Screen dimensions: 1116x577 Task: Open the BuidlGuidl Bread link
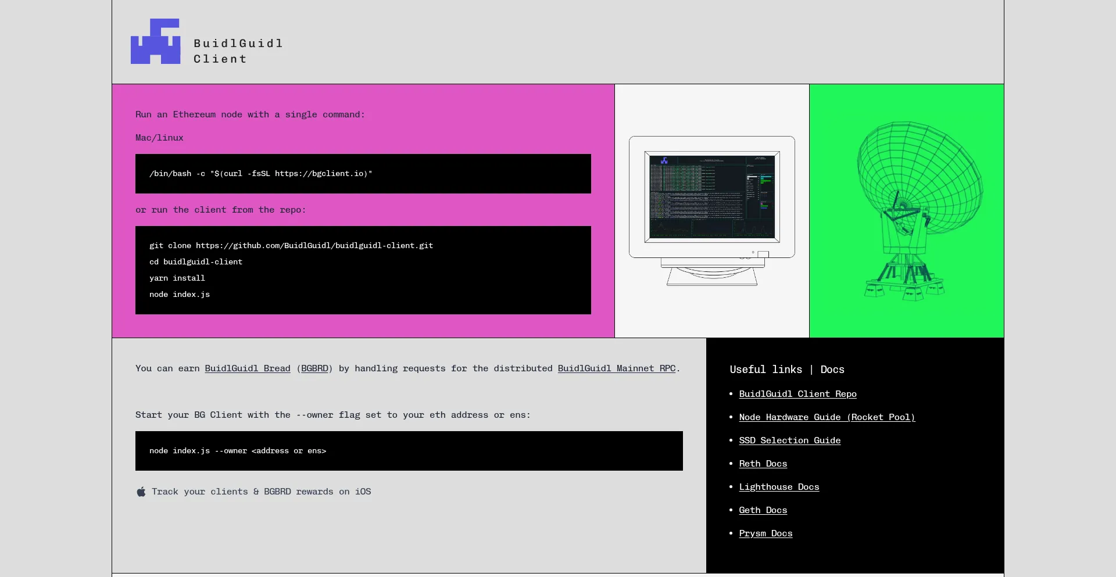[x=248, y=368]
